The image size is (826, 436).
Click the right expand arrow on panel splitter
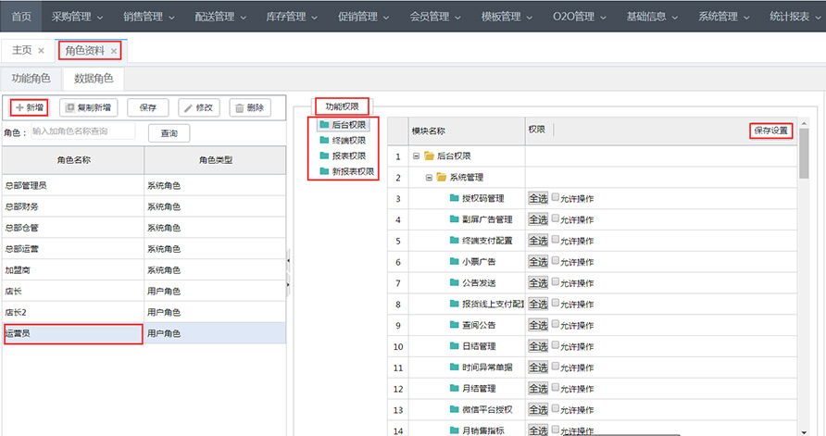coord(288,285)
